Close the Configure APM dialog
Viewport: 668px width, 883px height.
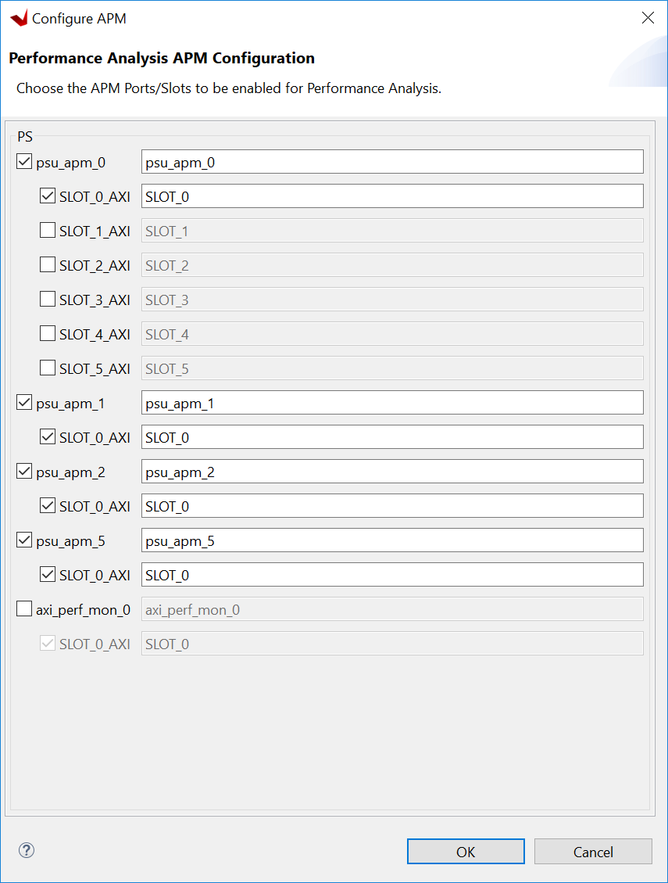click(x=648, y=18)
